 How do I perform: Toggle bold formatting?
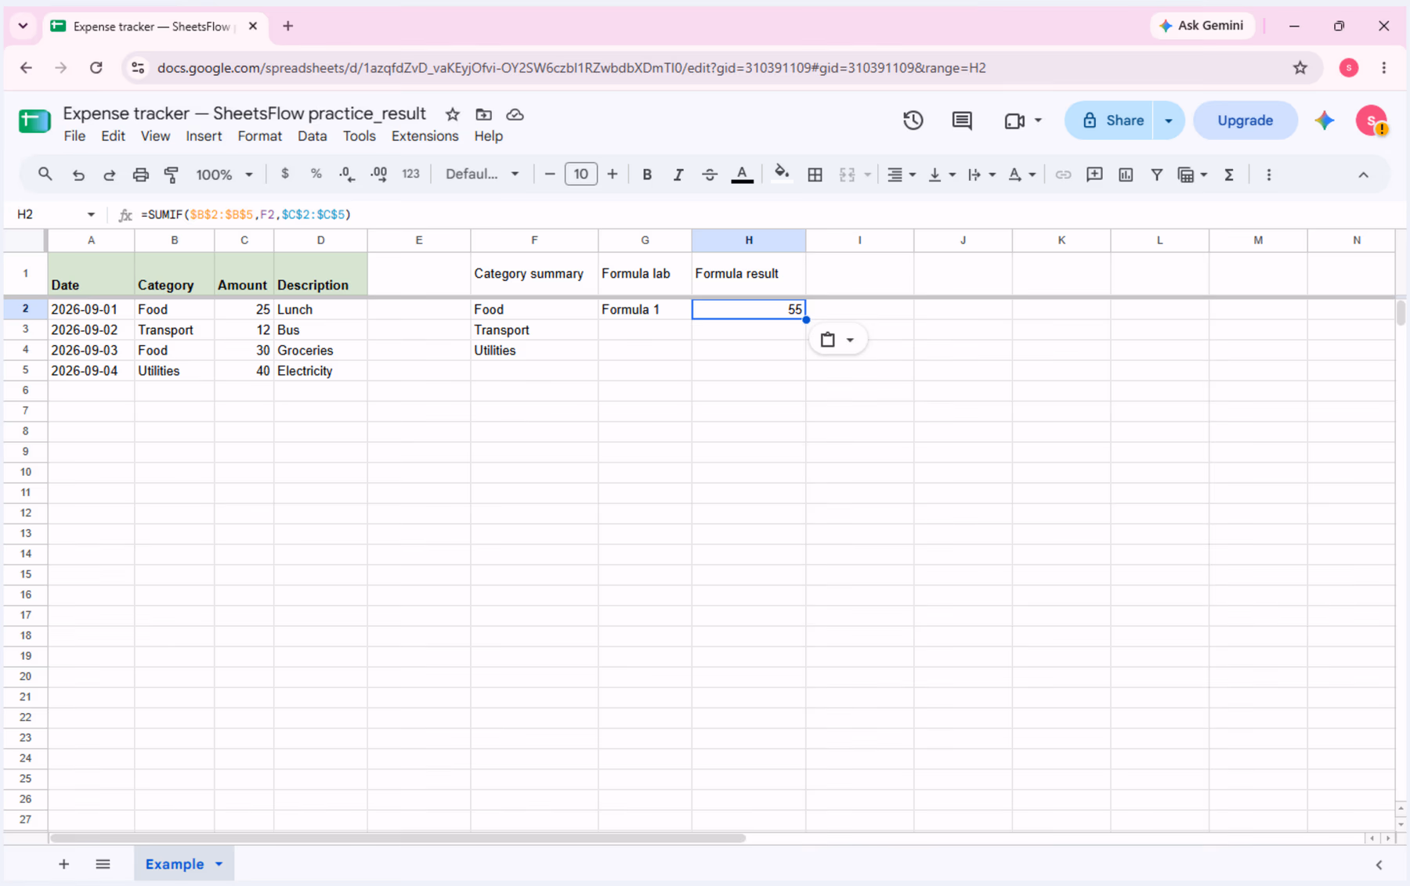click(647, 175)
